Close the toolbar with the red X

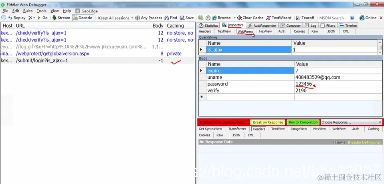[381, 18]
